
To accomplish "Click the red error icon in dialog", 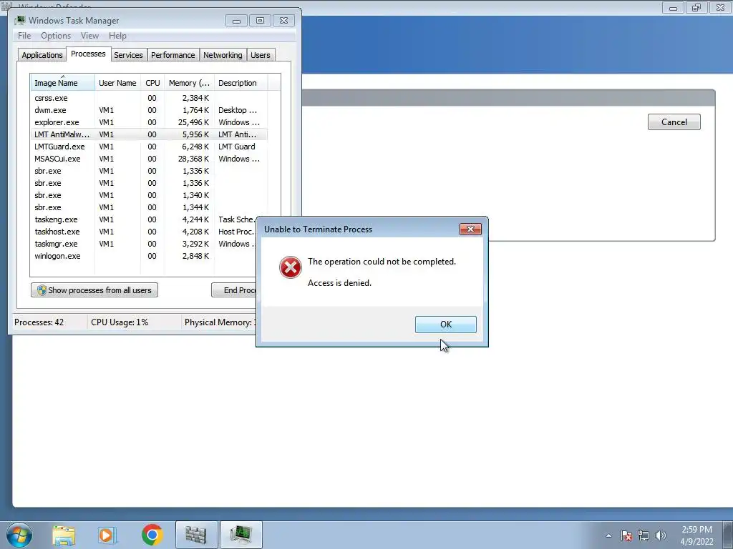I will click(291, 267).
